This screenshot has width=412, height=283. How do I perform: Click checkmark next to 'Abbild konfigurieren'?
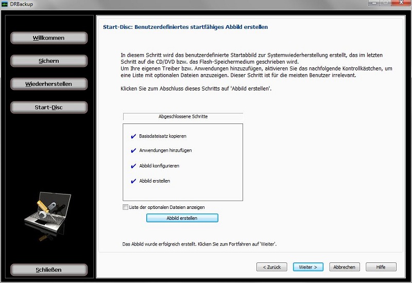(133, 166)
